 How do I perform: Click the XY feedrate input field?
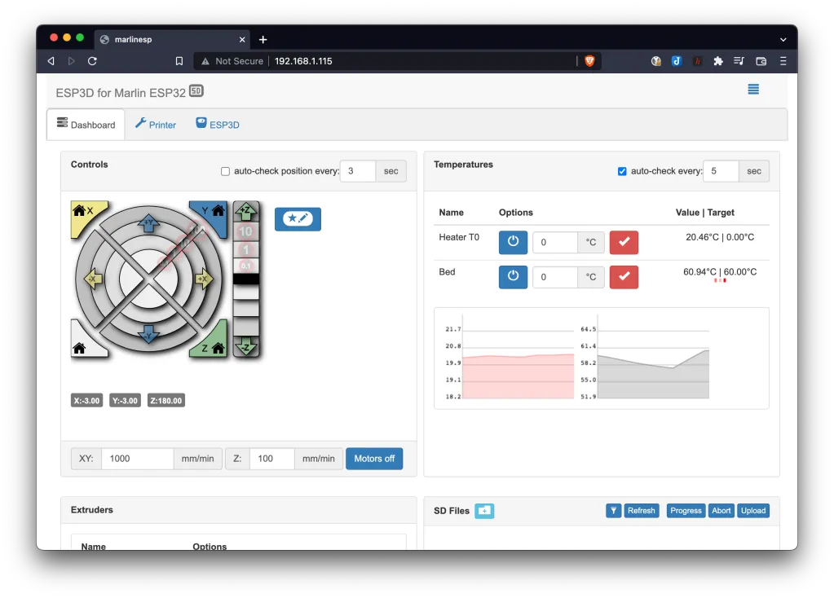(x=137, y=459)
